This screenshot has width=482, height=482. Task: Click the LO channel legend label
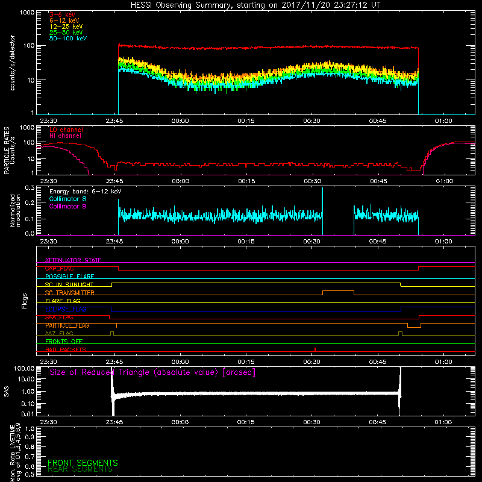(66, 130)
